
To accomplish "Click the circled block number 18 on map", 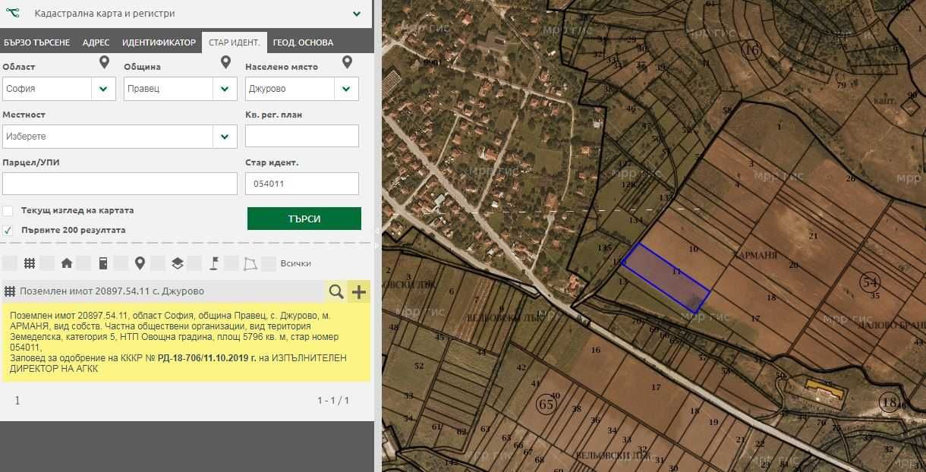I will (x=890, y=402).
